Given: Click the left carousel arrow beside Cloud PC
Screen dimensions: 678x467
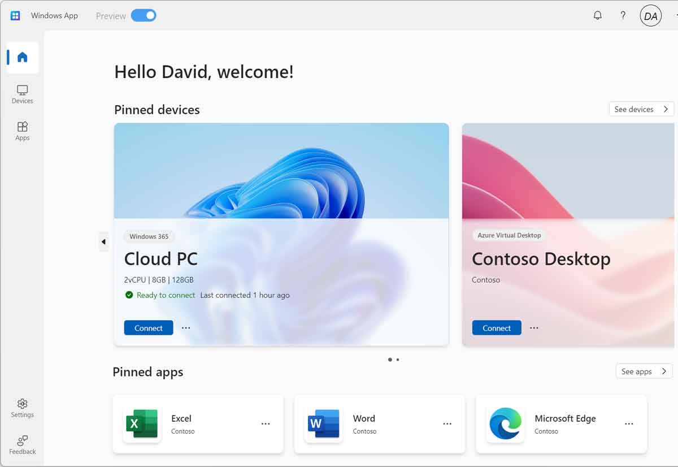Looking at the screenshot, I should pos(103,241).
